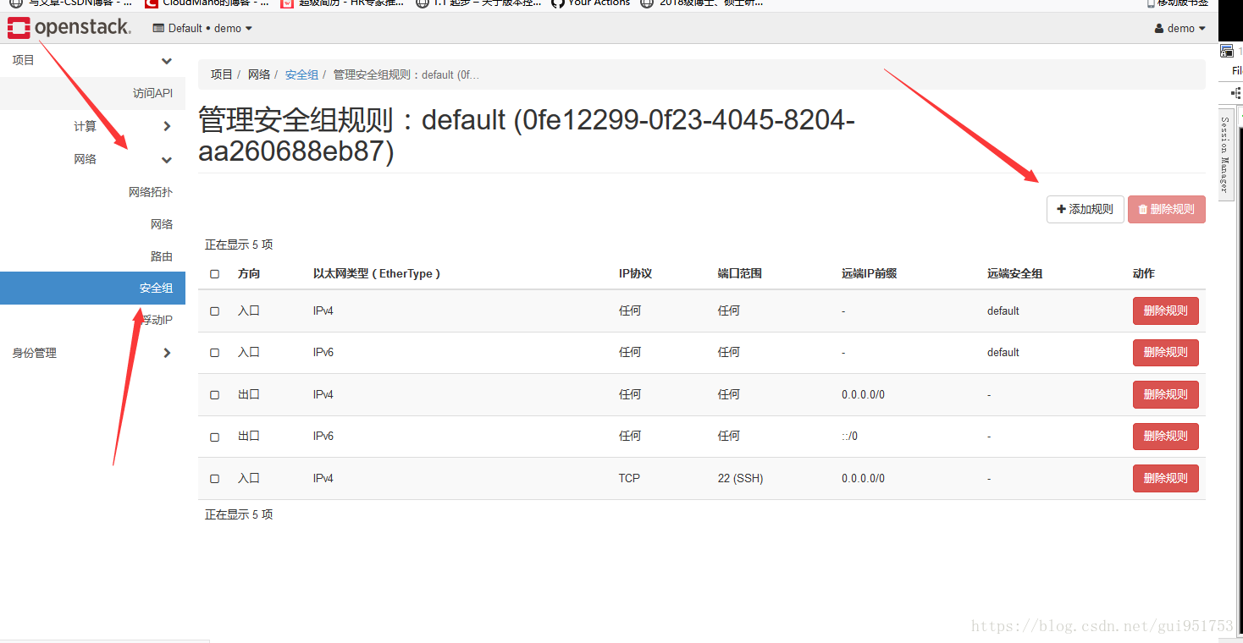This screenshot has width=1243, height=643.
Task: Click the 22 (SSH) port cell
Action: point(740,478)
